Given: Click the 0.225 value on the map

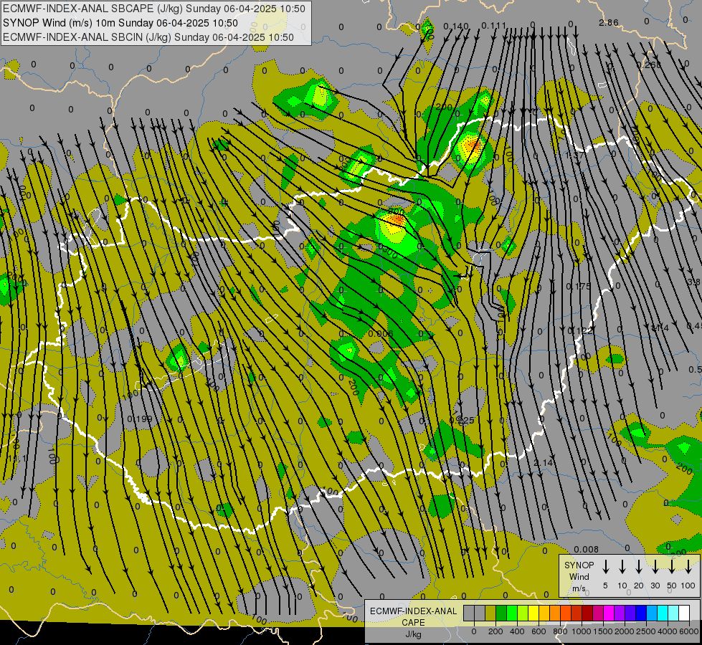Looking at the screenshot, I should [462, 420].
